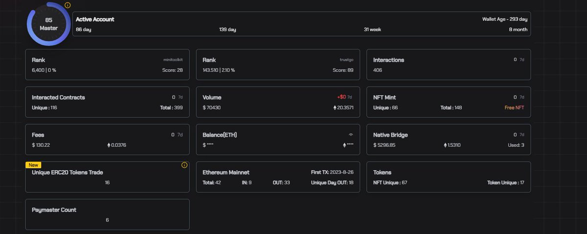Screen dimensions: 587x234
Task: Click the Unique : 116 contracts value
Action: coord(45,107)
